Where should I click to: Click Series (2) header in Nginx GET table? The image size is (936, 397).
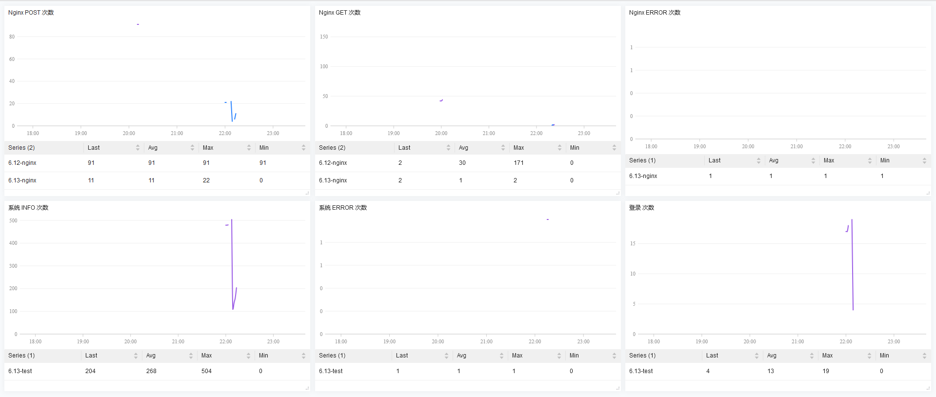332,148
